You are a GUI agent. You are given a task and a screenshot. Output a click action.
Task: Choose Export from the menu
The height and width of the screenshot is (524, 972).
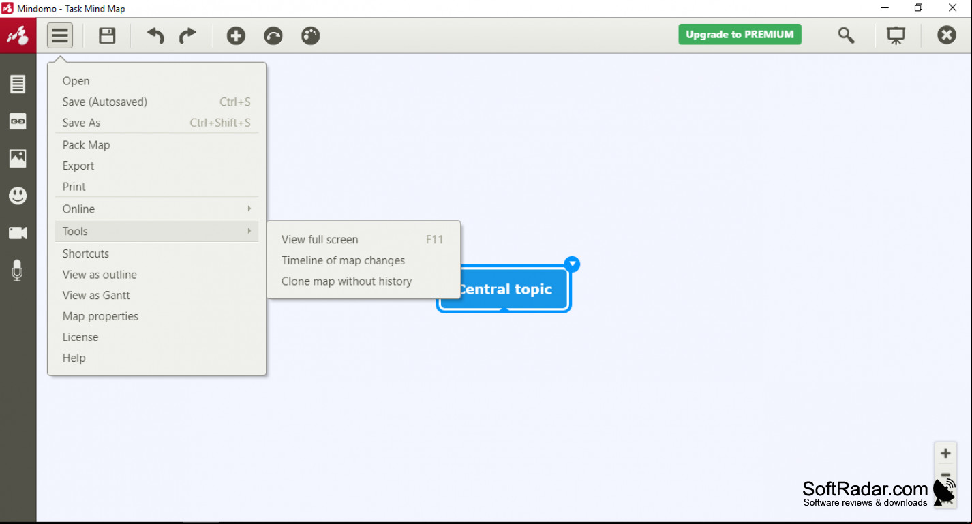(x=156, y=166)
